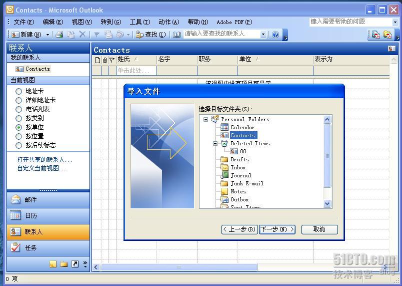Collapse the Personal Folders tree node
This screenshot has width=402, height=286.
coord(205,119)
